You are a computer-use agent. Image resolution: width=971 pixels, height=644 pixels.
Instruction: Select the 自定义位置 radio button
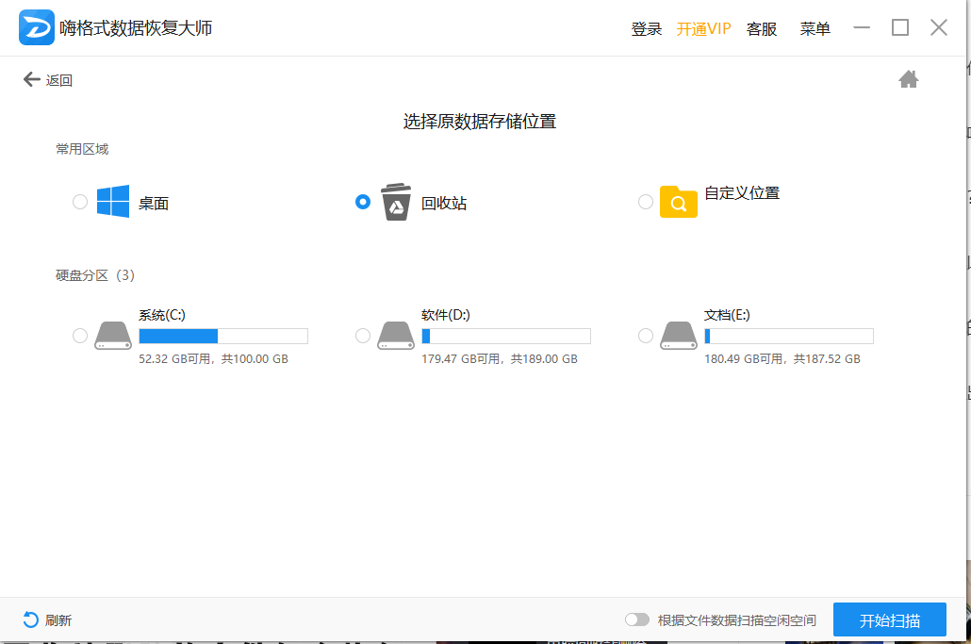pyautogui.click(x=646, y=202)
